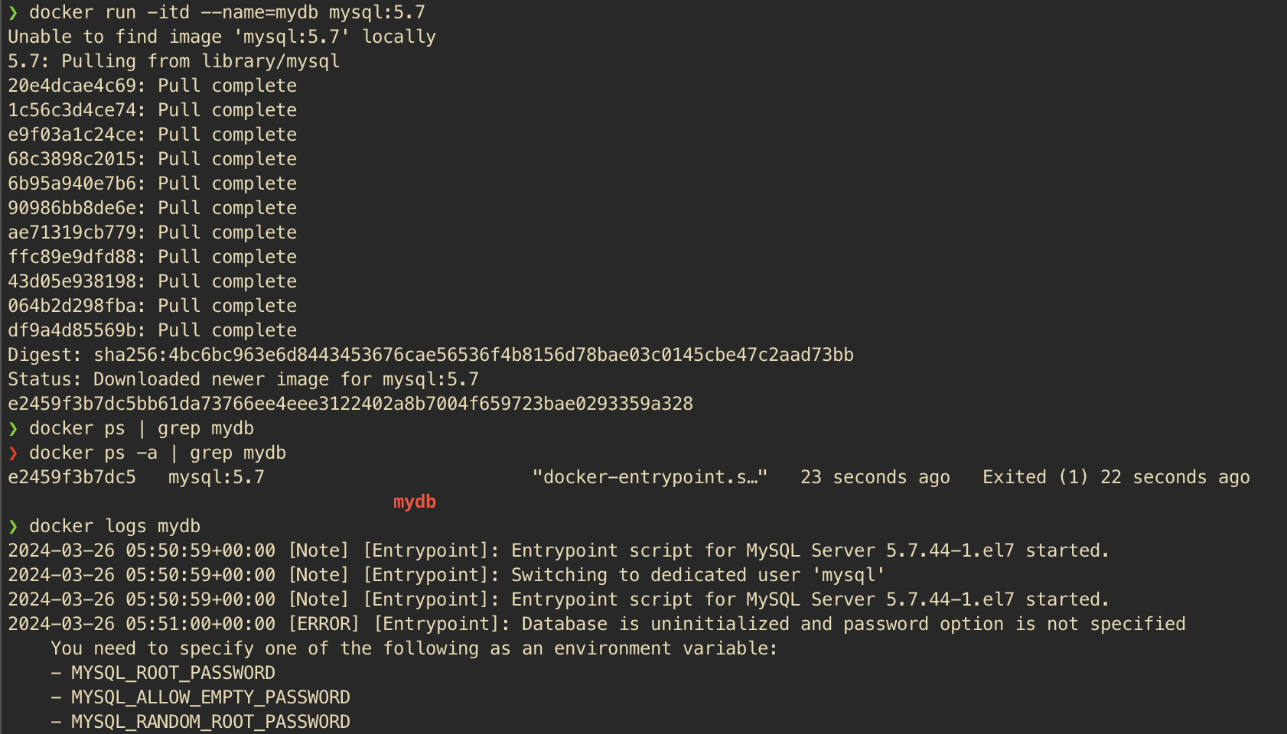The image size is (1287, 734).
Task: Click the "docker-entrypoint.s…" command text
Action: tap(650, 478)
